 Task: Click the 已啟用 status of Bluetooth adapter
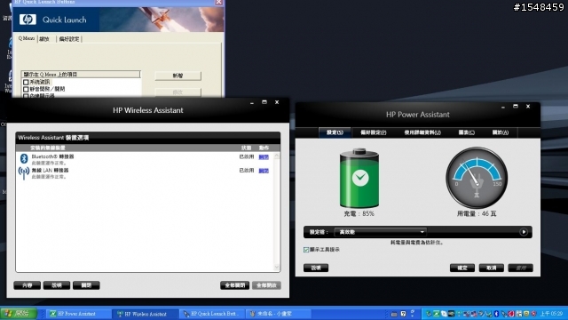pos(247,156)
